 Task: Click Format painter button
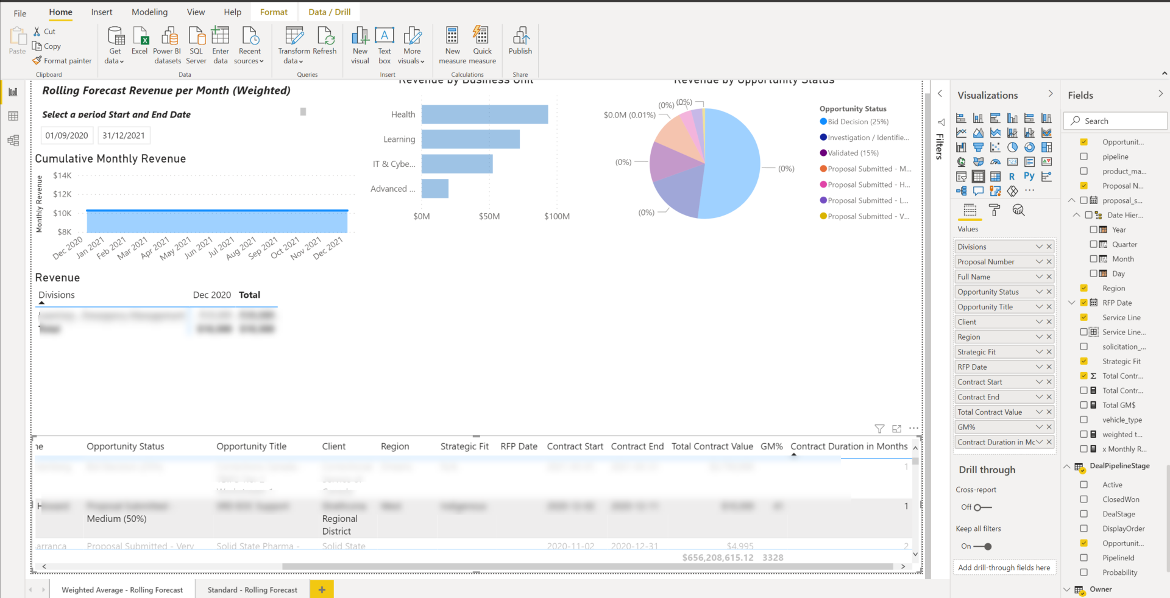click(x=62, y=61)
